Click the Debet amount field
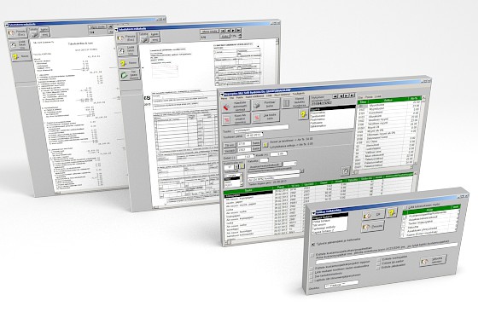The height and width of the screenshot is (318, 478). point(246,157)
